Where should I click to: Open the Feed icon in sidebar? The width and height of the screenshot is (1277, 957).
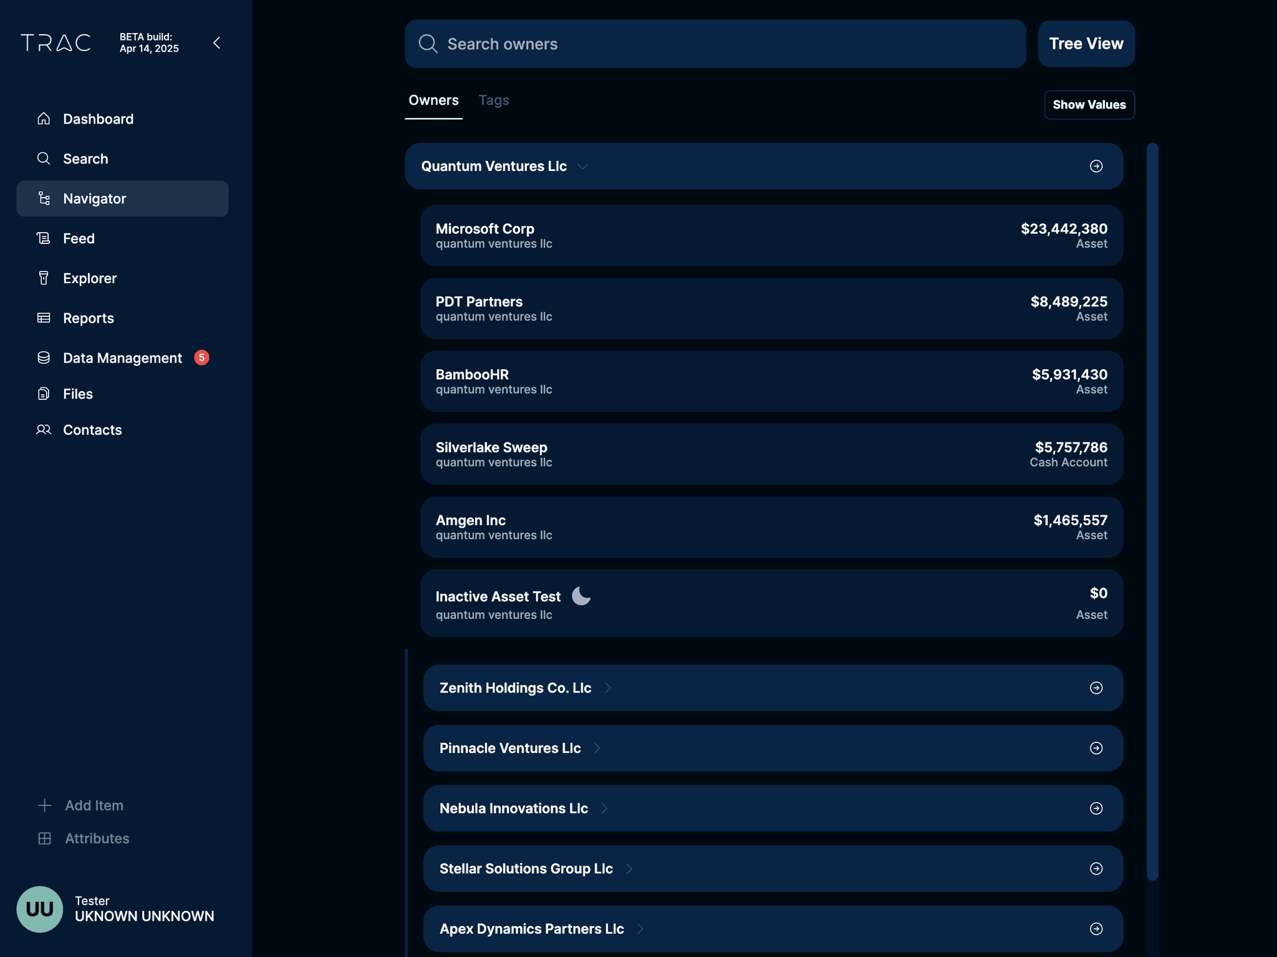click(x=44, y=238)
